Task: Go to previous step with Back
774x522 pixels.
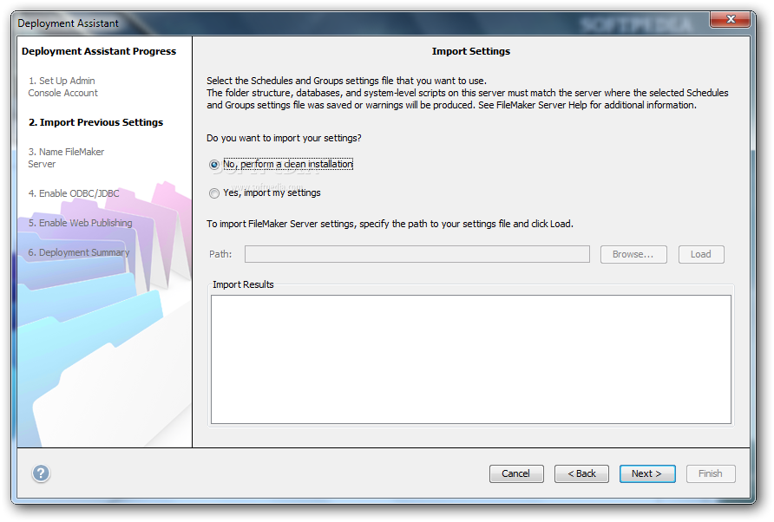Action: (581, 473)
